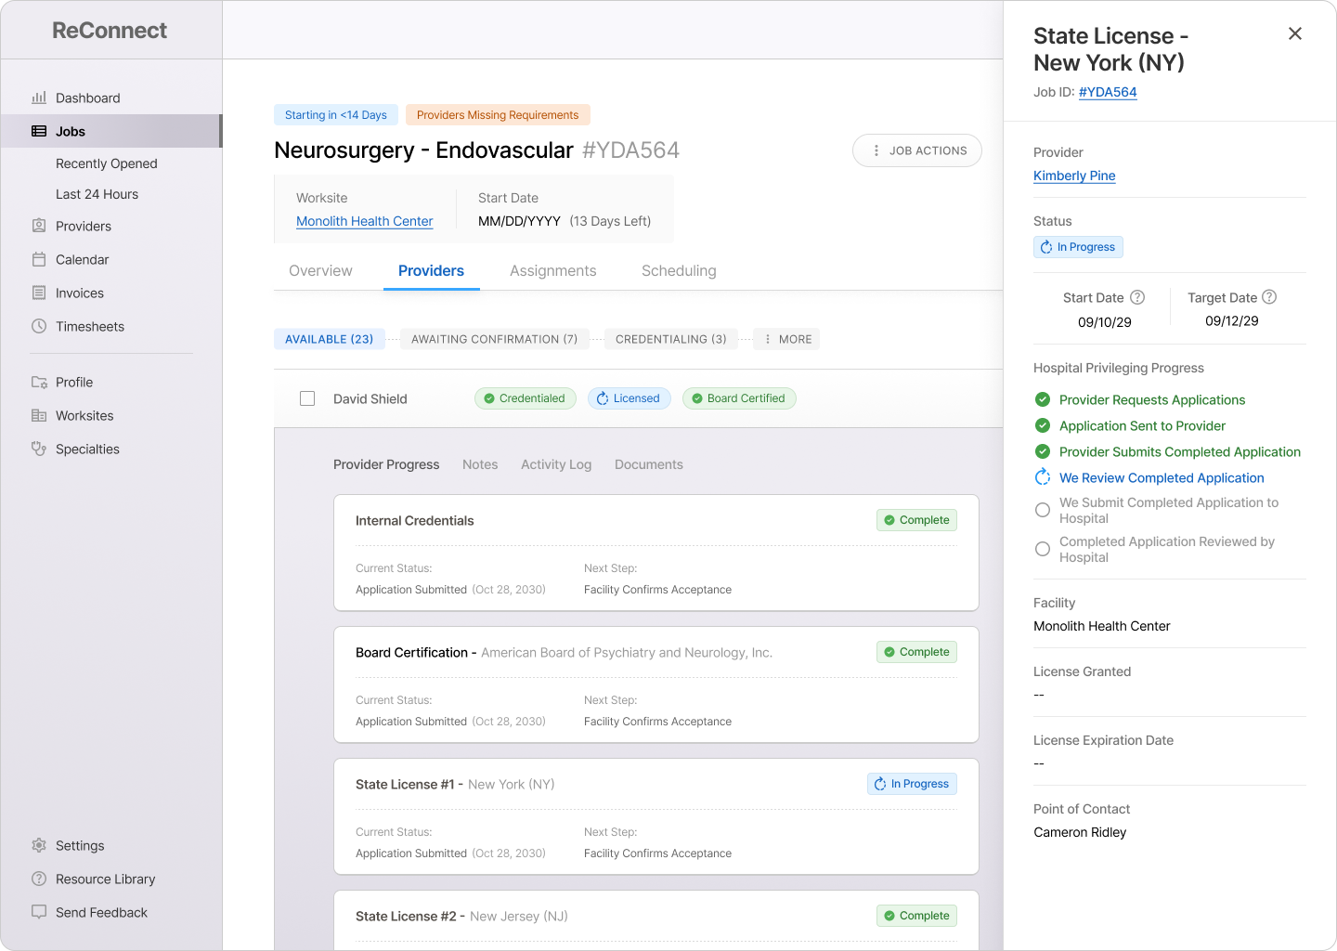The image size is (1337, 951).
Task: Select empty circle for We Submit Completed Application
Action: point(1043,510)
